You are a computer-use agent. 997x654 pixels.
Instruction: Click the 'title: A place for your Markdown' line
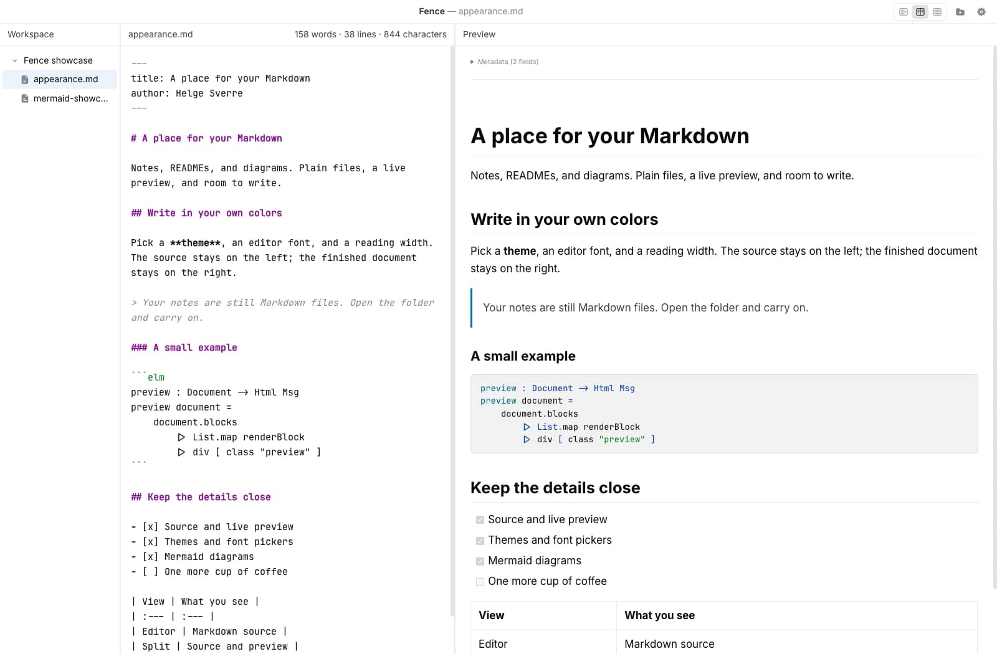click(221, 78)
